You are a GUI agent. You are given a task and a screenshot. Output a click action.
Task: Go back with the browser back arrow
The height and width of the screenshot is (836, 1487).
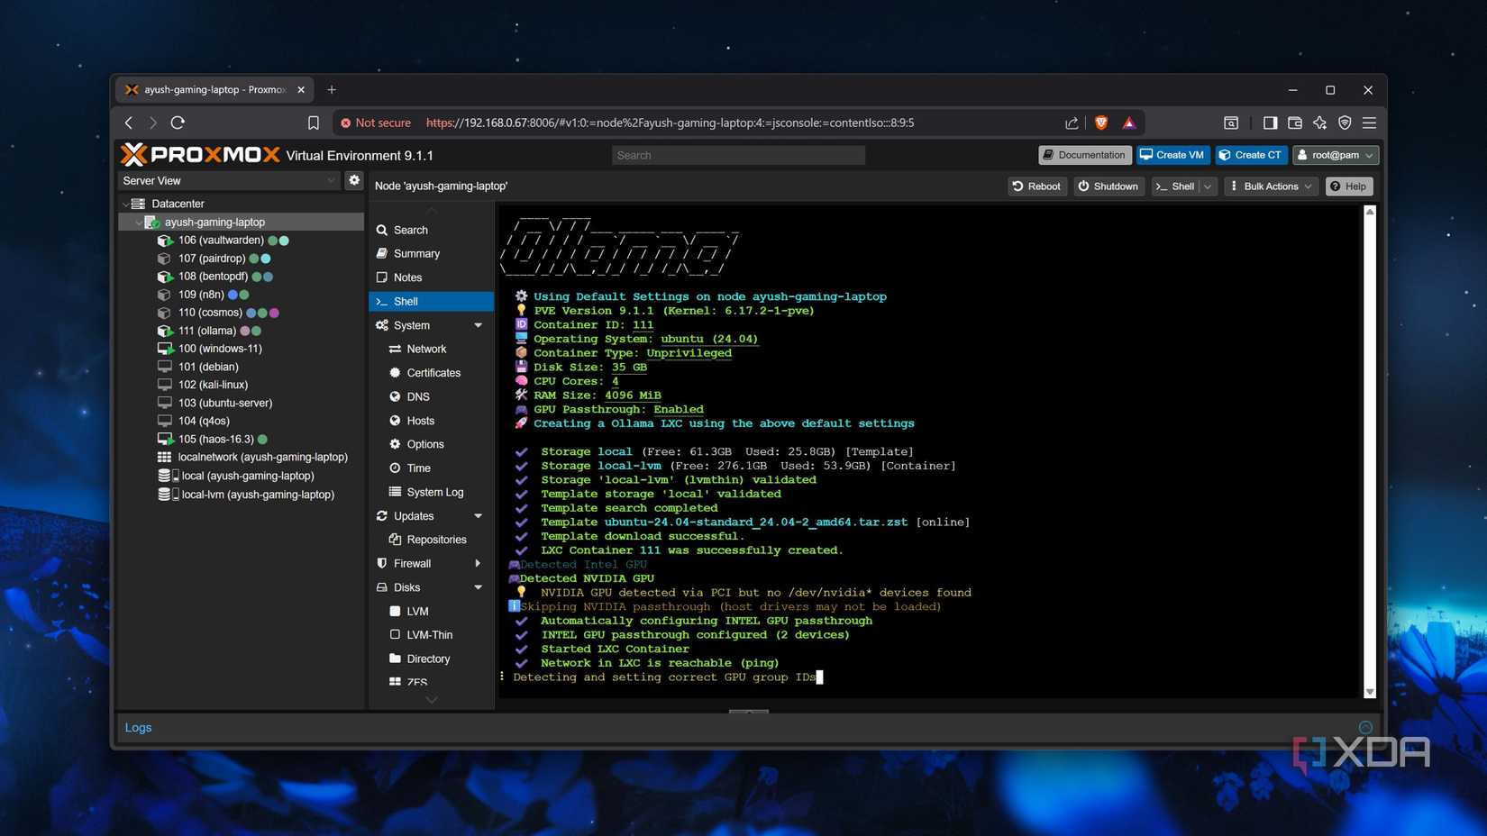pyautogui.click(x=129, y=123)
